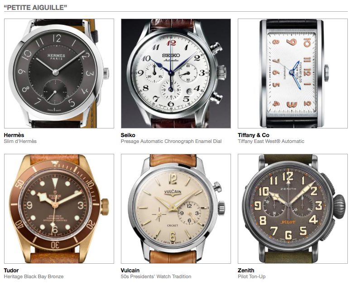Click the crown of the Tudor watch
Screen dimensions: 351x285
105,207
